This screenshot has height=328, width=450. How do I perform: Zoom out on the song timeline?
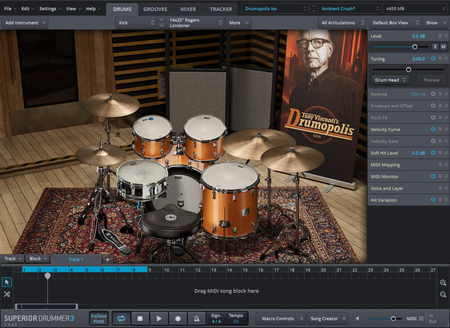coord(443,295)
